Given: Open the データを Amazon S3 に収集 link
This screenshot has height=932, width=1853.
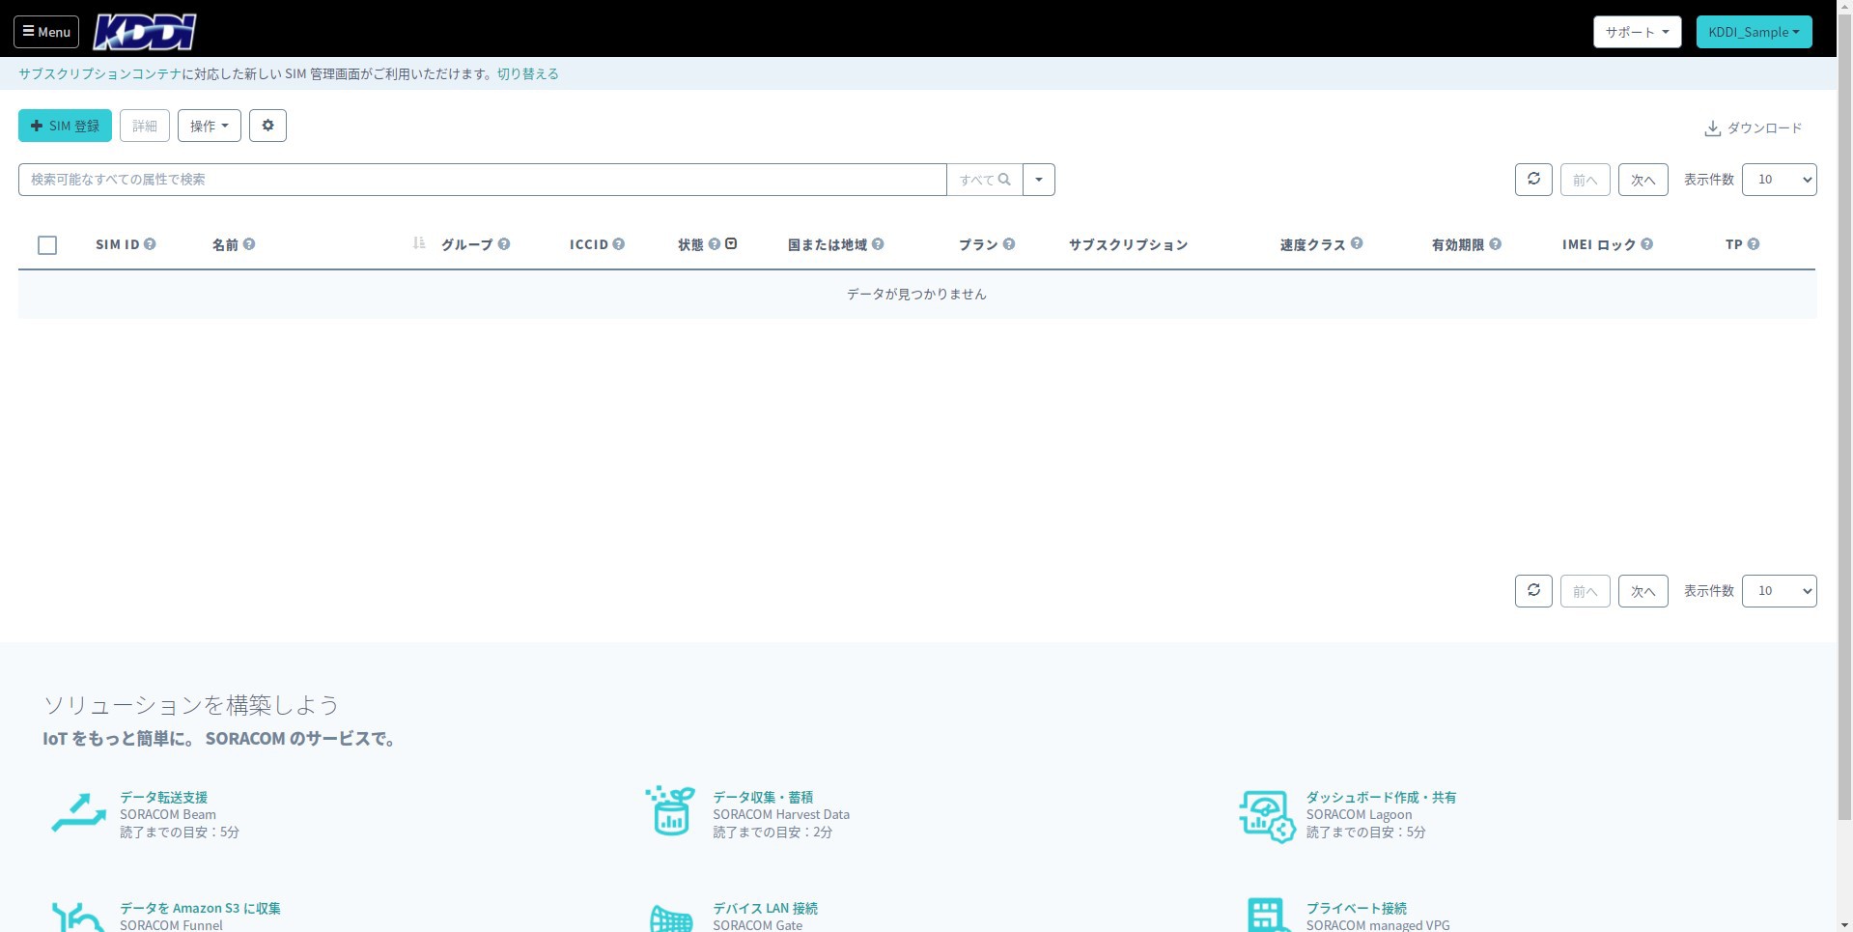Looking at the screenshot, I should [200, 909].
